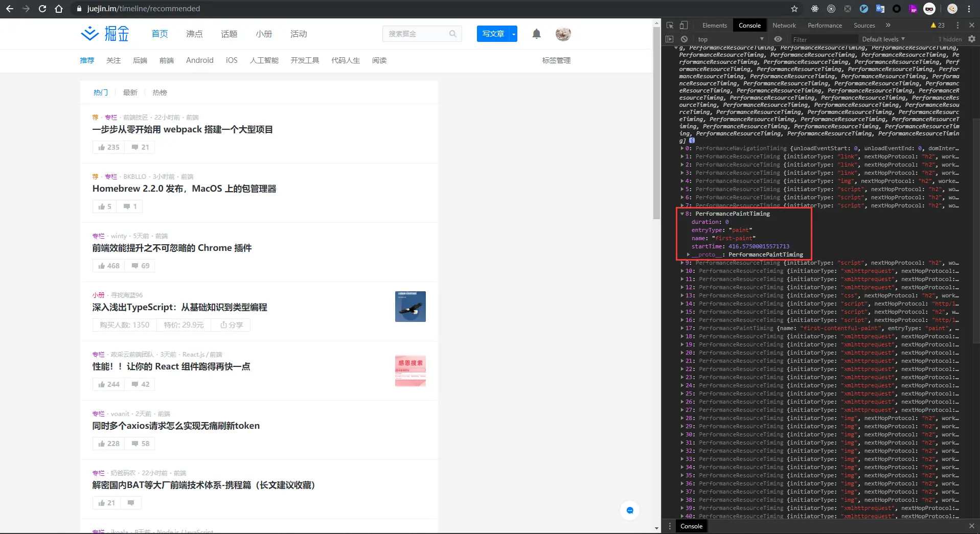The height and width of the screenshot is (534, 980).
Task: Click warning count 23 indicator
Action: (938, 25)
